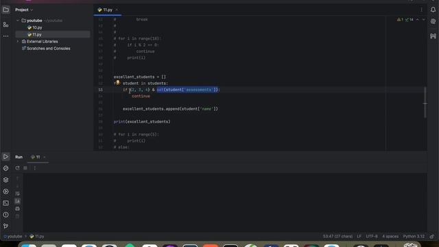The height and width of the screenshot is (247, 439).
Task: Click inside the empty Run console output
Action: (225, 202)
